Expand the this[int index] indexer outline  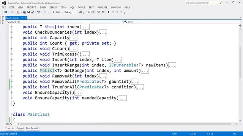11,27
